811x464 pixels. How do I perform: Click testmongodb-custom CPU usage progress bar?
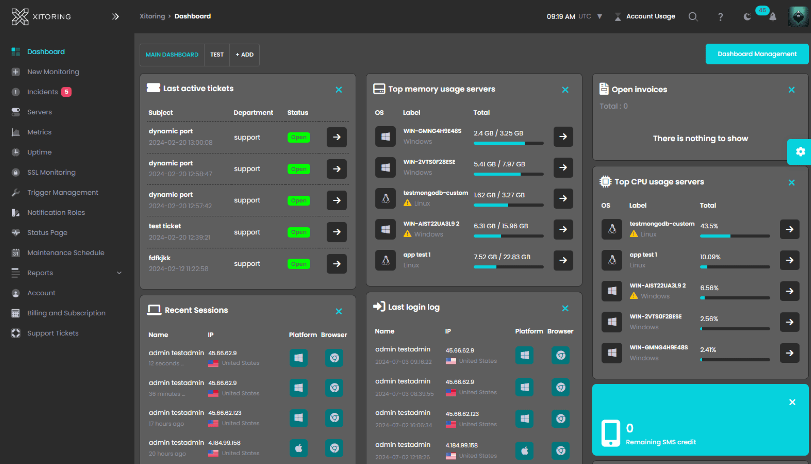coord(734,236)
